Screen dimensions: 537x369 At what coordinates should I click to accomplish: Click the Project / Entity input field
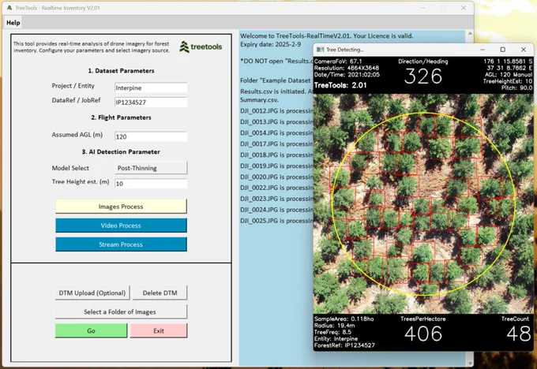tap(151, 88)
